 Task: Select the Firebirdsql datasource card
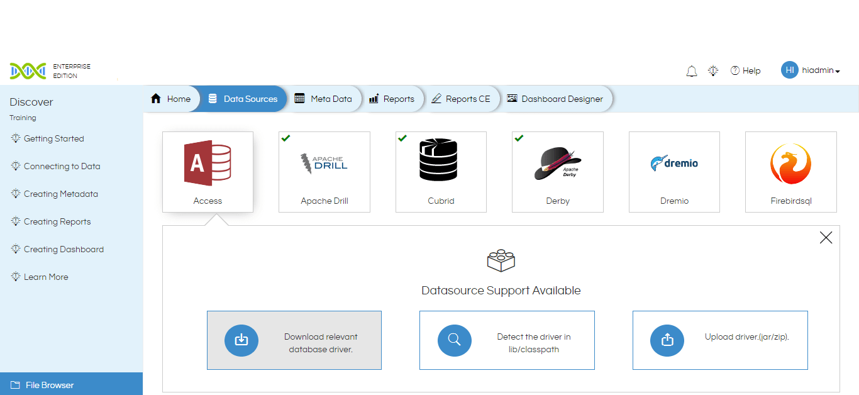[x=791, y=172]
